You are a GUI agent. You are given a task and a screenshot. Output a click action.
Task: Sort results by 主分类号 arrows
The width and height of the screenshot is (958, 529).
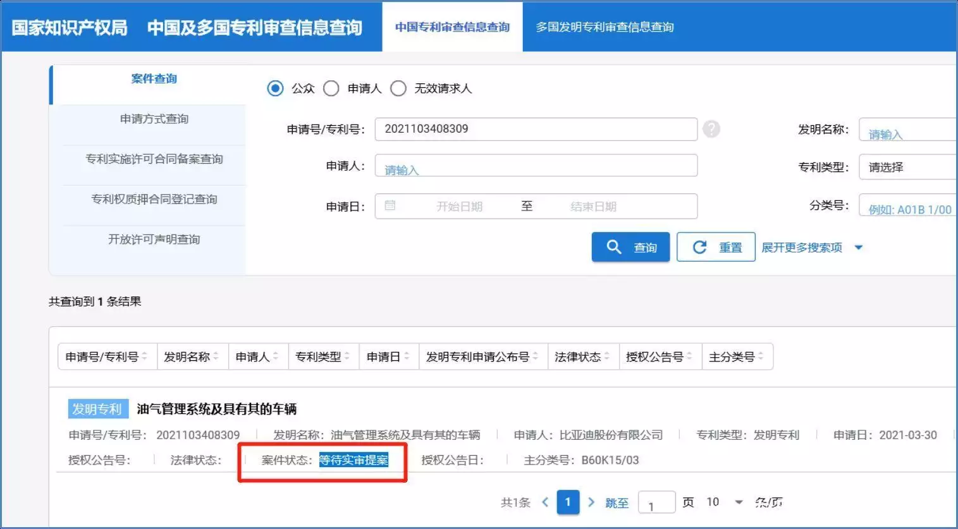(761, 357)
